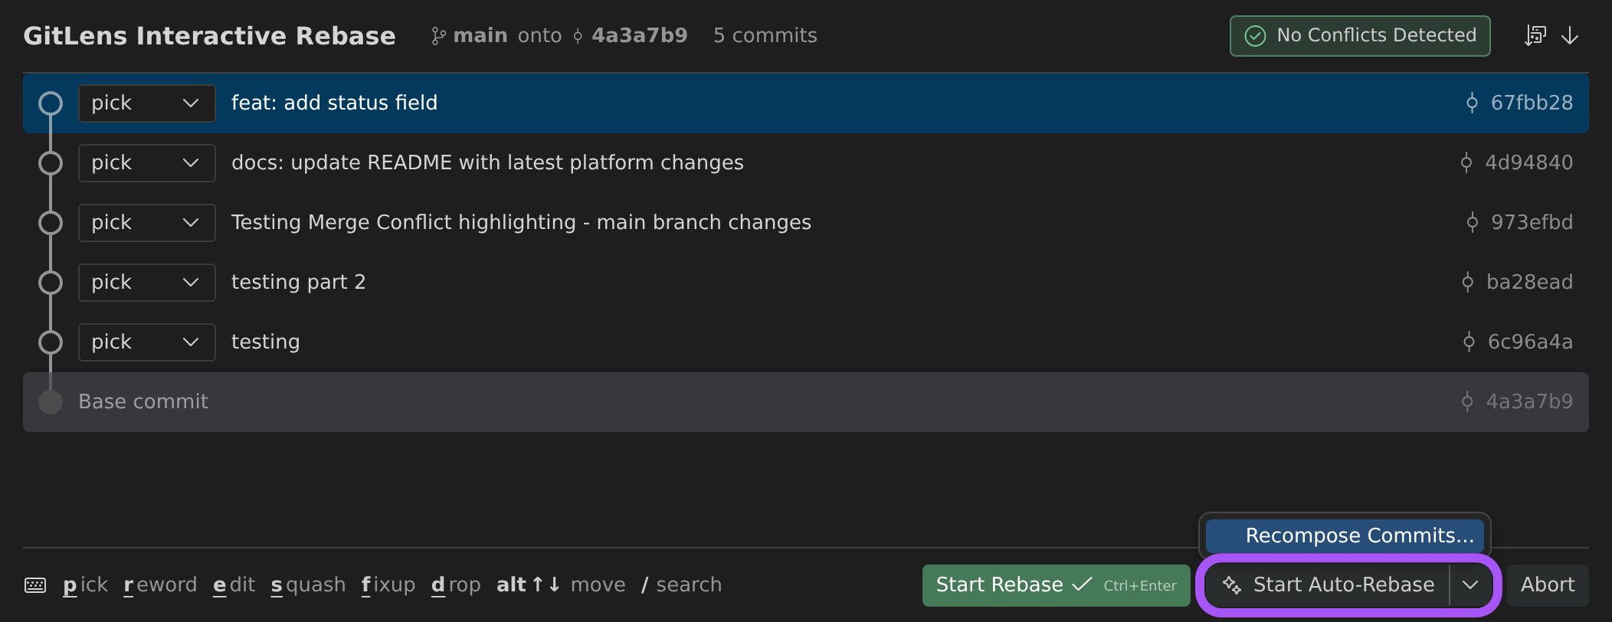The width and height of the screenshot is (1612, 622).
Task: Click header SHA '4a3a7b9' after onto
Action: pyautogui.click(x=640, y=36)
